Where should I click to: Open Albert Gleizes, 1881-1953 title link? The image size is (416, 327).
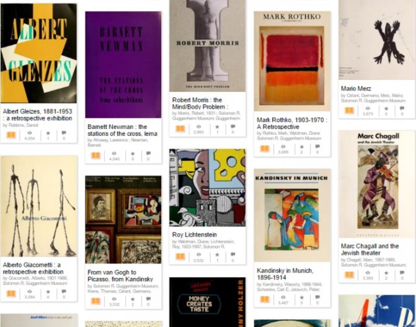37,115
